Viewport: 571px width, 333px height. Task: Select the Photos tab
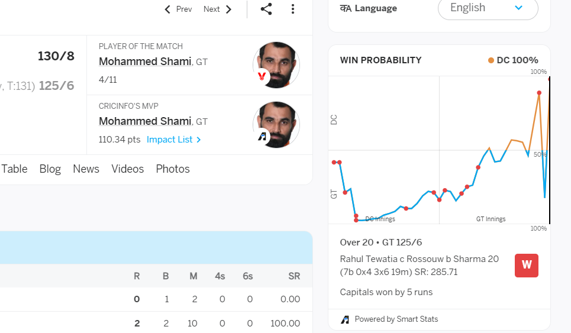[173, 169]
